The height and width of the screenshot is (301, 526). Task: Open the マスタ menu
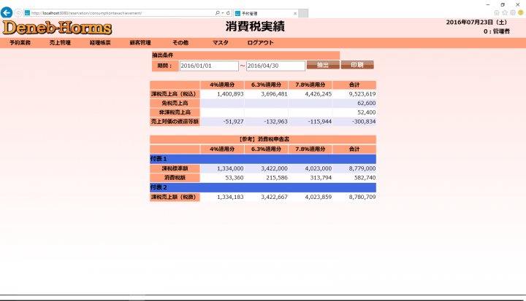coord(221,43)
